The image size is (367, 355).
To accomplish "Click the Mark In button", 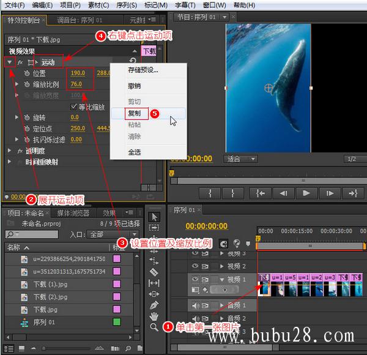I will tap(210, 193).
